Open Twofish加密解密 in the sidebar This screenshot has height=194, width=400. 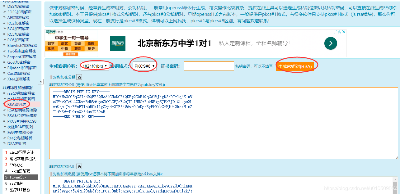pos(21,51)
